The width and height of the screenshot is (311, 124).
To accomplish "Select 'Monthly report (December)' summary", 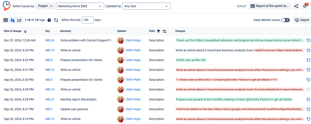I will point(78,99).
